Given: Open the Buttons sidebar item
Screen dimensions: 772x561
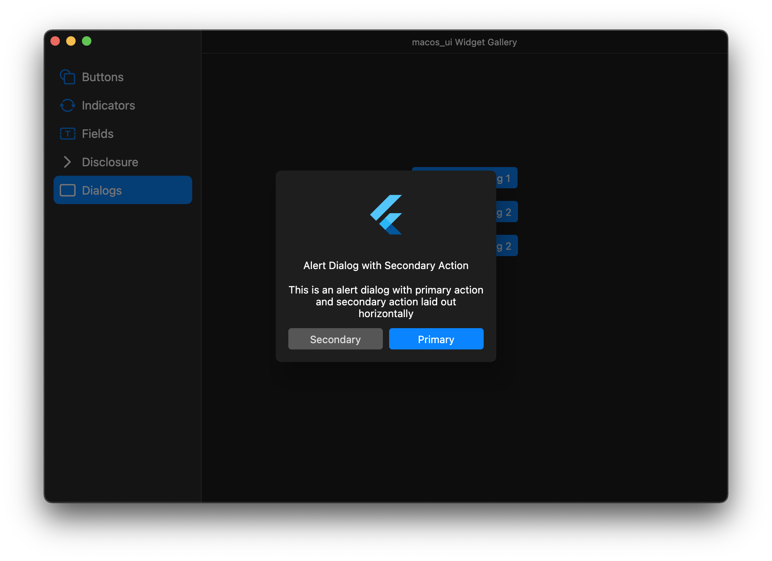Looking at the screenshot, I should (x=102, y=77).
